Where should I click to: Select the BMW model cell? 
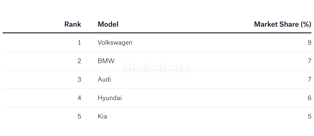click(x=106, y=61)
